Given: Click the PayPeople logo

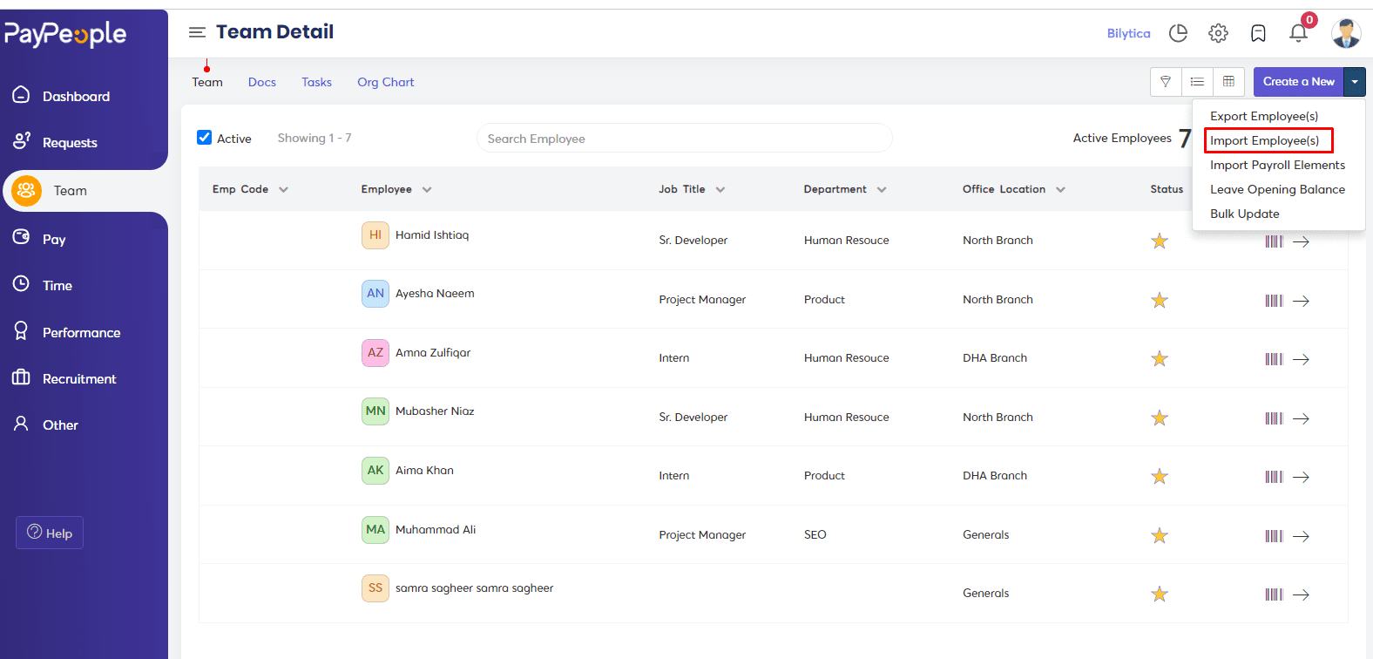Looking at the screenshot, I should tap(65, 35).
